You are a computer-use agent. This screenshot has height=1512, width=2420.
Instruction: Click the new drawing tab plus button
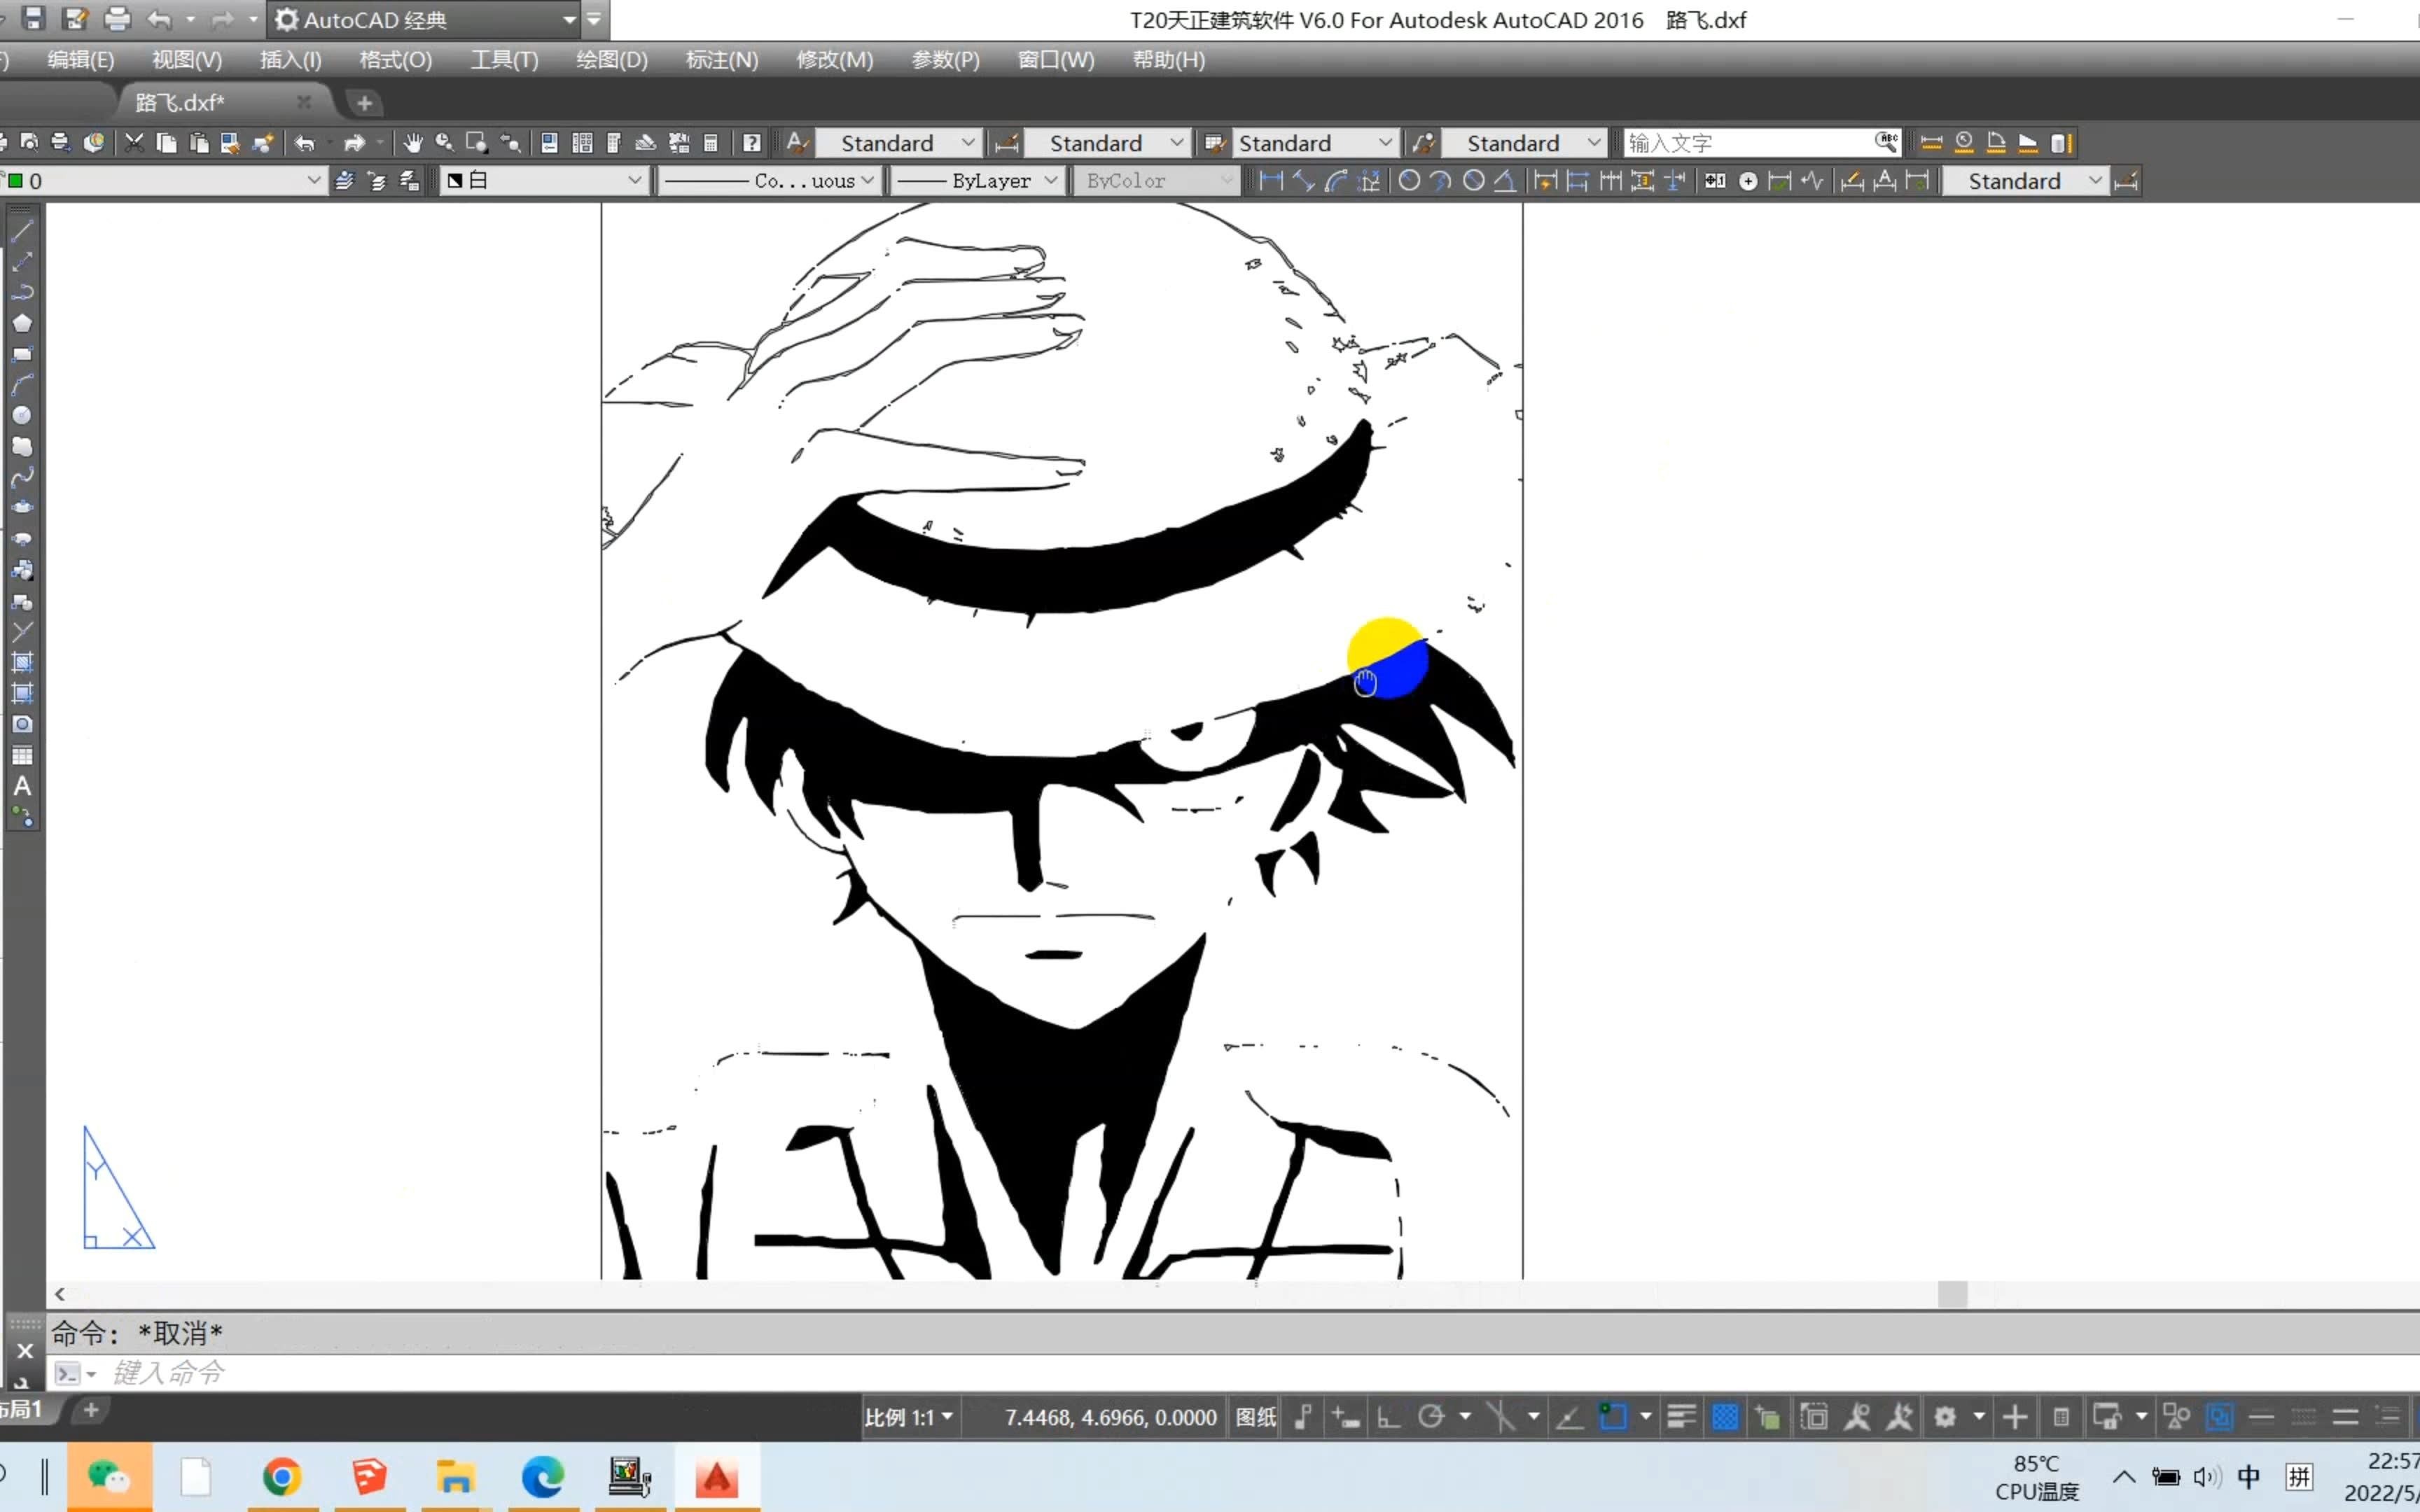364,103
